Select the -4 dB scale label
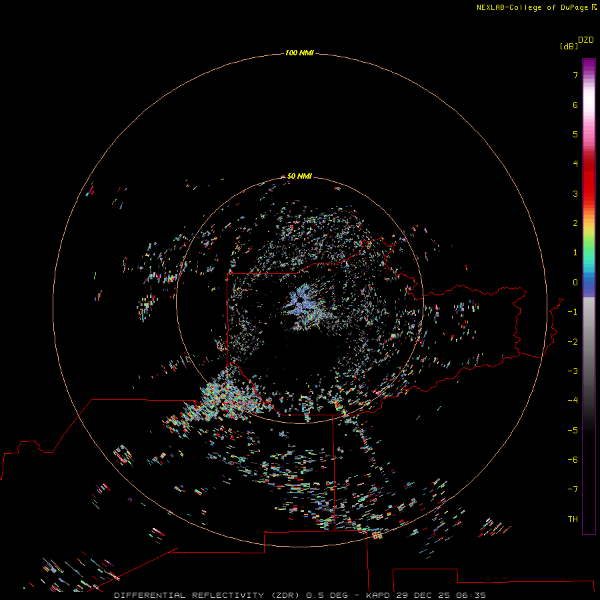Image resolution: width=600 pixels, height=600 pixels. click(573, 400)
